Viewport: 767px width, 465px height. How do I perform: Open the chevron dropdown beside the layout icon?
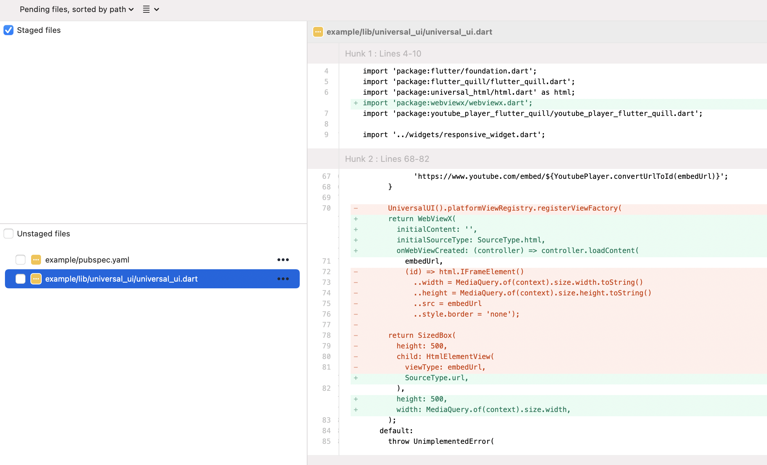point(157,10)
